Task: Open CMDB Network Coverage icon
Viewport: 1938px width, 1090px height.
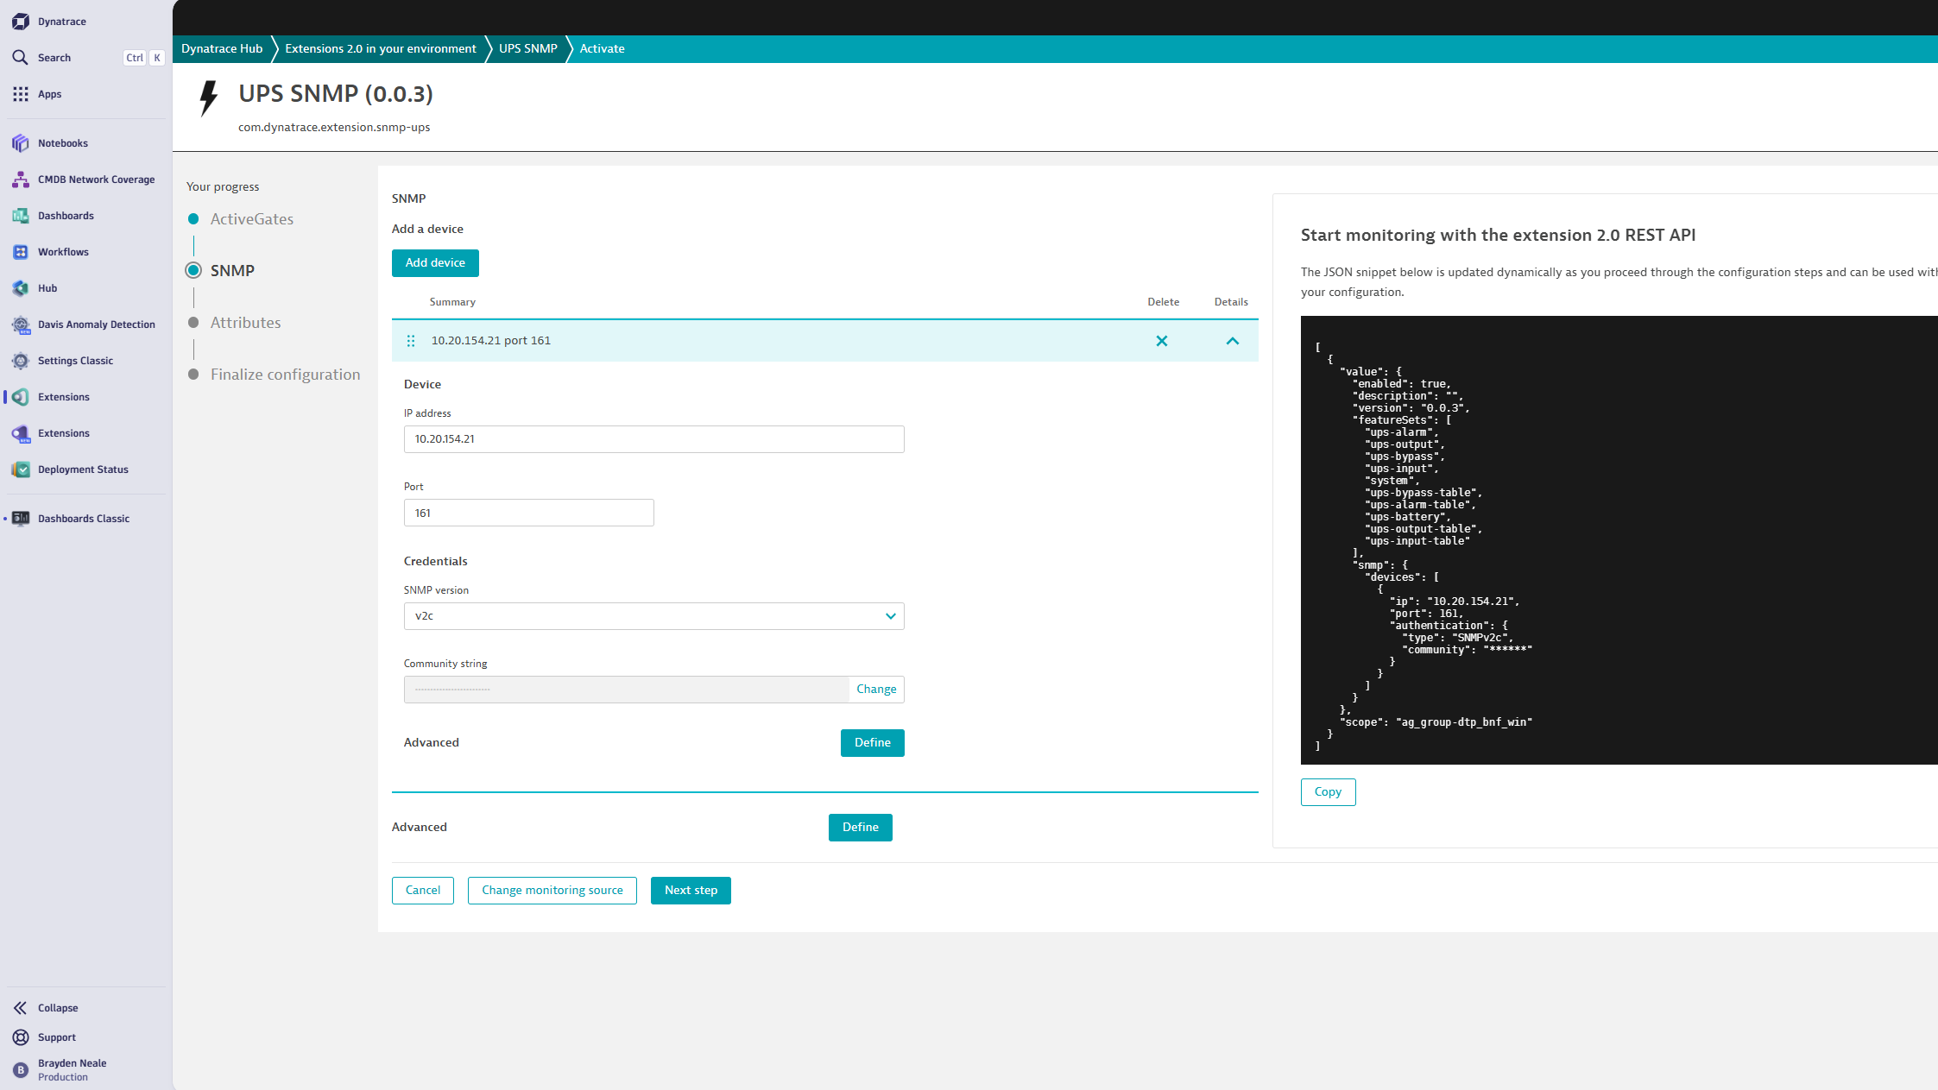Action: 21,180
